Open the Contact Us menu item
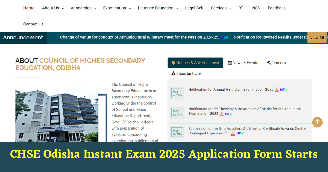This screenshot has height=172, width=328. pyautogui.click(x=33, y=24)
